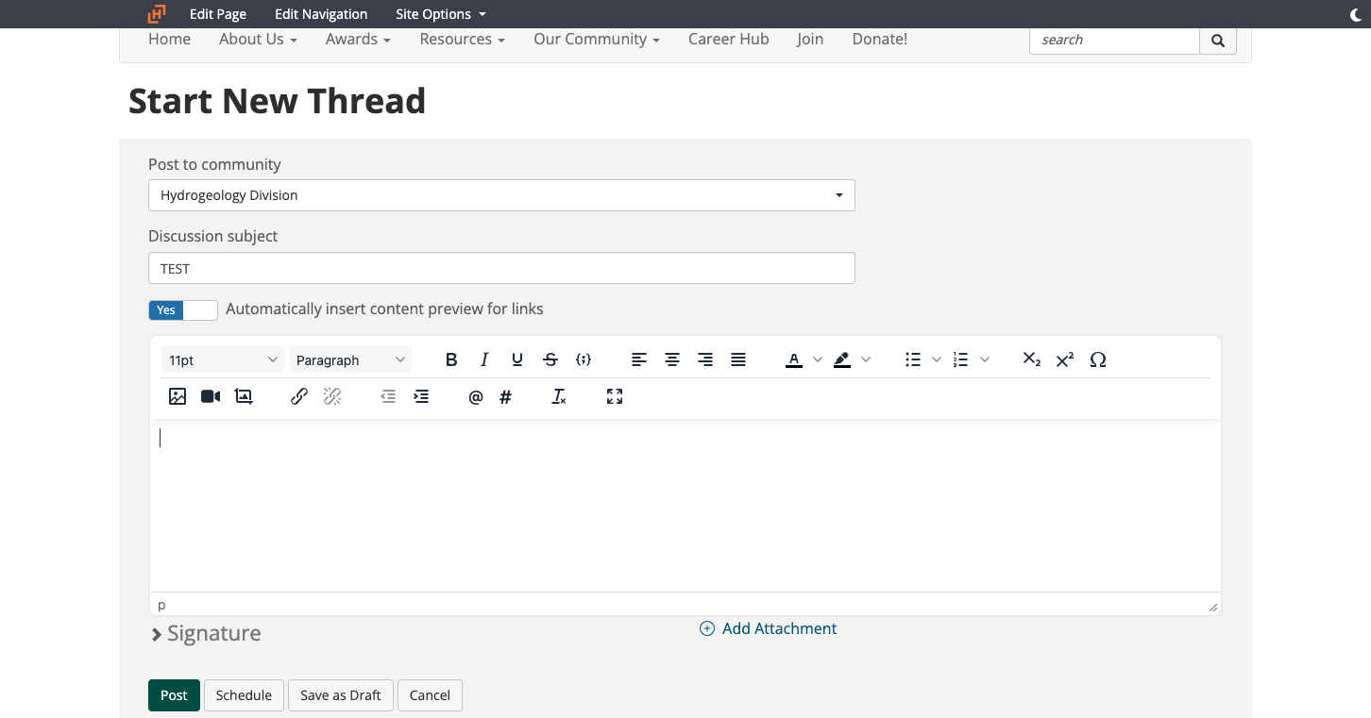This screenshot has width=1371, height=718.
Task: Decrease the paragraph indent
Action: 388,396
